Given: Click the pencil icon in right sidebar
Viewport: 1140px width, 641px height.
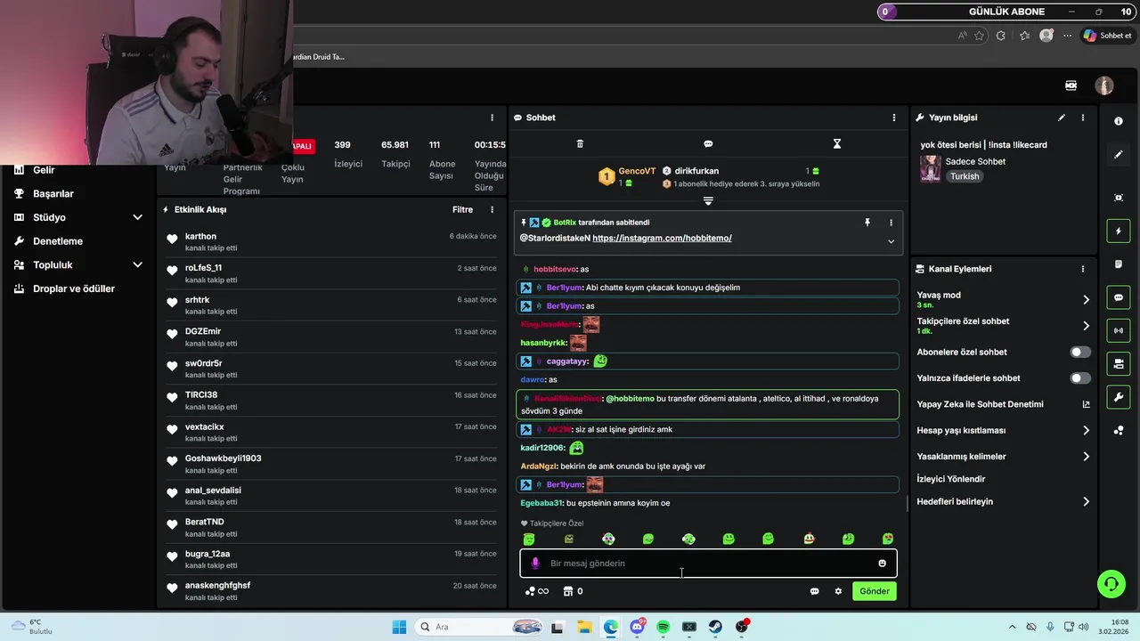Looking at the screenshot, I should [x=1119, y=154].
